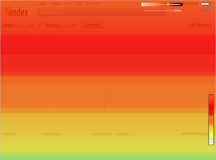Open the Keyboard link in footer
The image size is (216, 160).
click(x=9, y=134)
